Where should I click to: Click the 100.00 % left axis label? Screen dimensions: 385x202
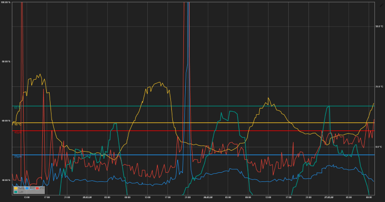[6, 2]
